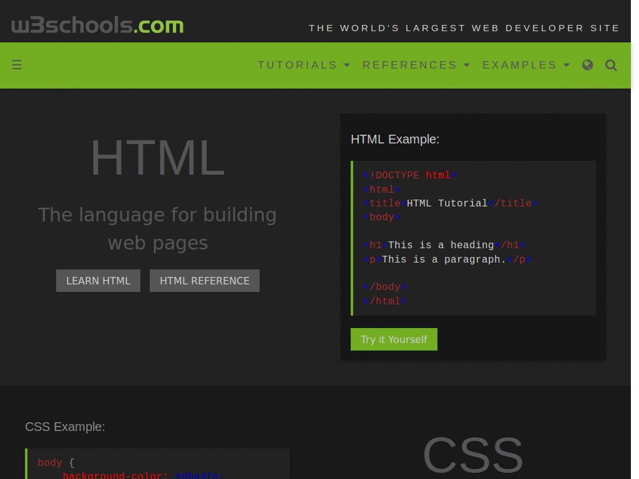Click the opening <body> code line
Image resolution: width=639 pixels, height=479 pixels.
point(381,217)
